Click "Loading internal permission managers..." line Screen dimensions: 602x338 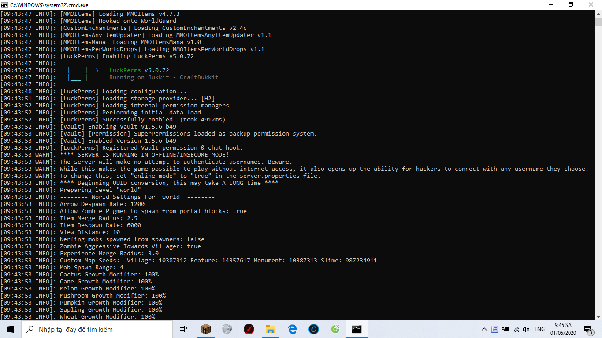click(119, 106)
